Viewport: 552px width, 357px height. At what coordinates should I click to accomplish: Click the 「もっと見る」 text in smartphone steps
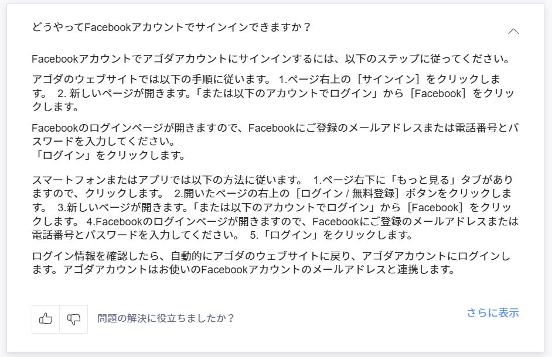tap(426, 180)
